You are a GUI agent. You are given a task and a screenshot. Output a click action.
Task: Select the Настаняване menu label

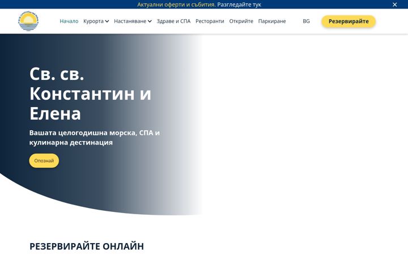(x=130, y=21)
